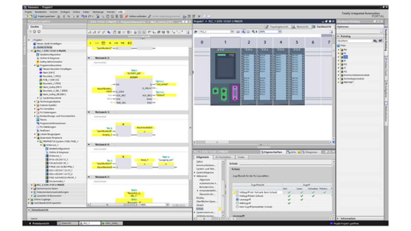Open Safety Administration in project tree
This screenshot has height=231, width=411.
tap(51, 62)
